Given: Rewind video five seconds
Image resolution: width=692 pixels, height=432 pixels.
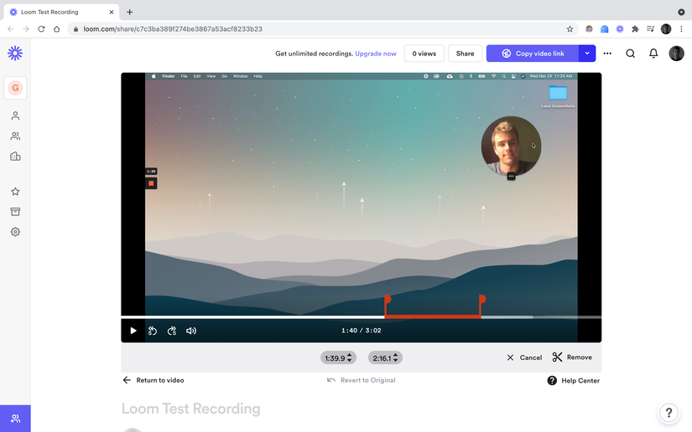Looking at the screenshot, I should click(153, 331).
